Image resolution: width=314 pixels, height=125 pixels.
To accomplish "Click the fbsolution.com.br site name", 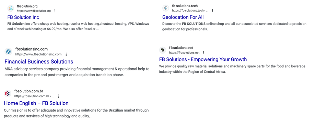I will pos(29,91).
